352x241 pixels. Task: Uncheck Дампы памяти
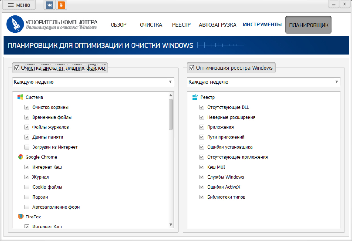pos(27,137)
